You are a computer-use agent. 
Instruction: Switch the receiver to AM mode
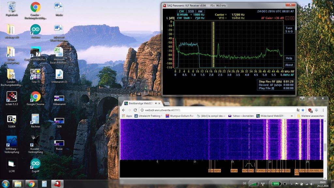point(200,11)
